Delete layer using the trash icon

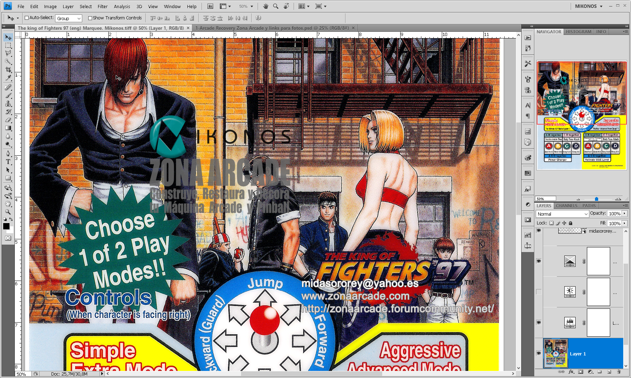[x=619, y=372]
